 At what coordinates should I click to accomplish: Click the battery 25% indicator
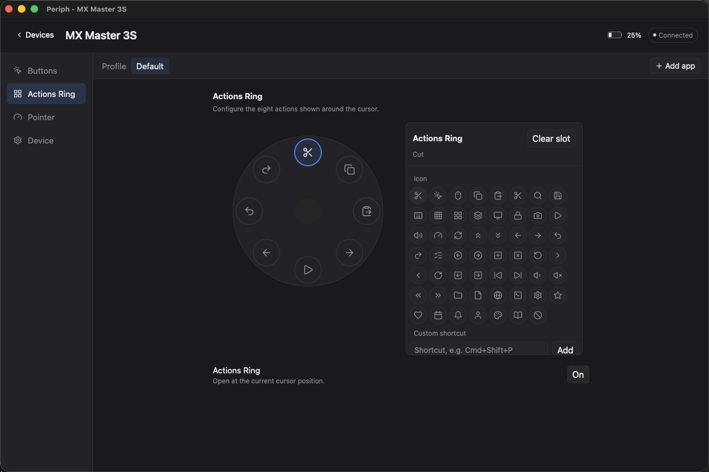pos(624,35)
